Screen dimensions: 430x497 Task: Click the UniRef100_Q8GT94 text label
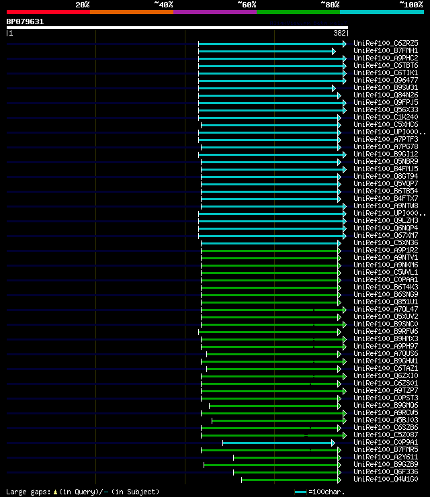[386, 176]
